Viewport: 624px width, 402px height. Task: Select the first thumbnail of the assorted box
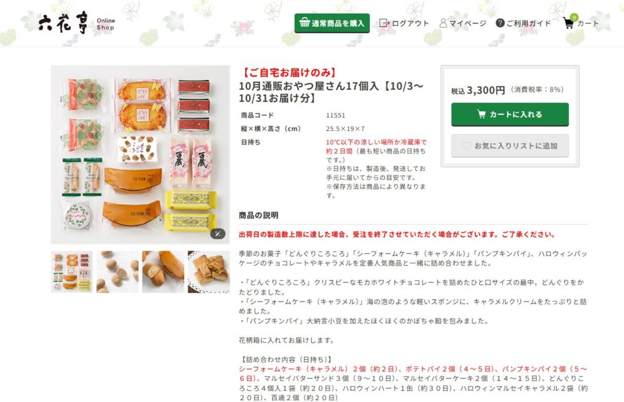coord(72,272)
